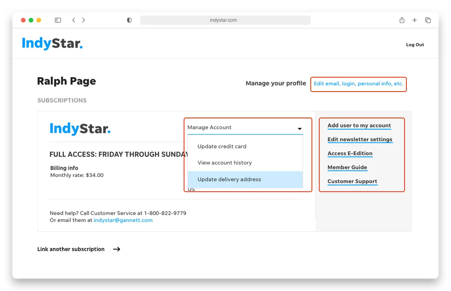The height and width of the screenshot is (291, 451).
Task: Click FULL ACCESS: FRIDAY THROUGH SUNDAY heading
Action: point(119,154)
